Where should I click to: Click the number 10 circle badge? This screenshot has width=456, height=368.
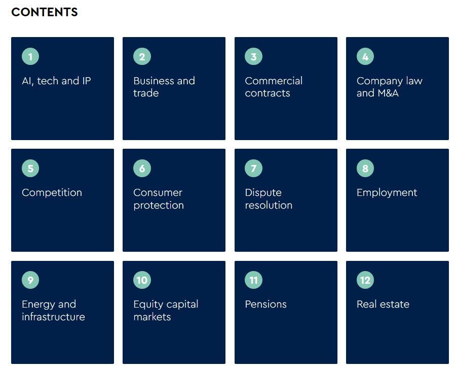coord(142,280)
